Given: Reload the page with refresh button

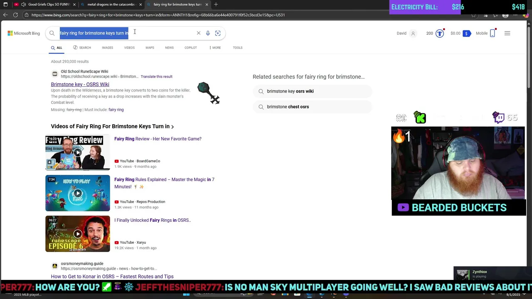Looking at the screenshot, I should click(x=15, y=15).
